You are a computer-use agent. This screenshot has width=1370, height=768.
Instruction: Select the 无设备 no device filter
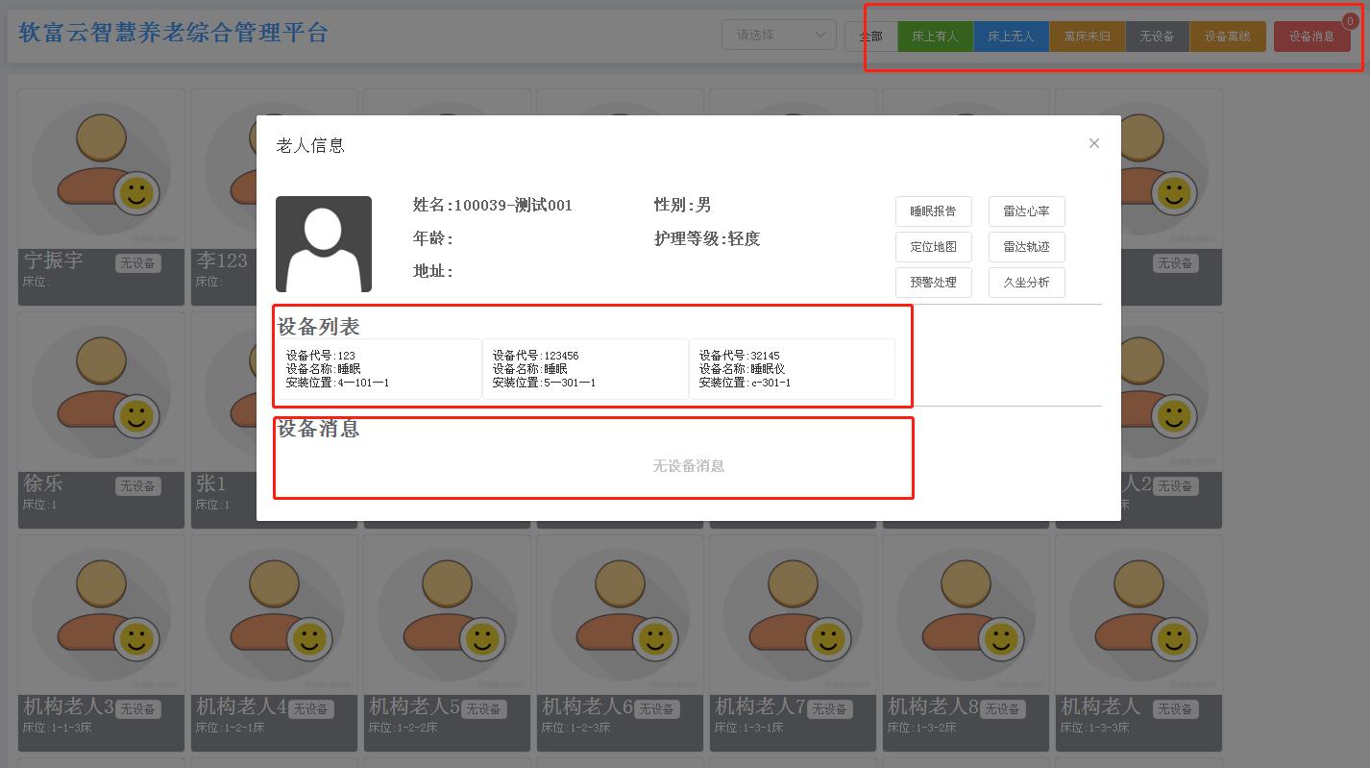(1158, 36)
